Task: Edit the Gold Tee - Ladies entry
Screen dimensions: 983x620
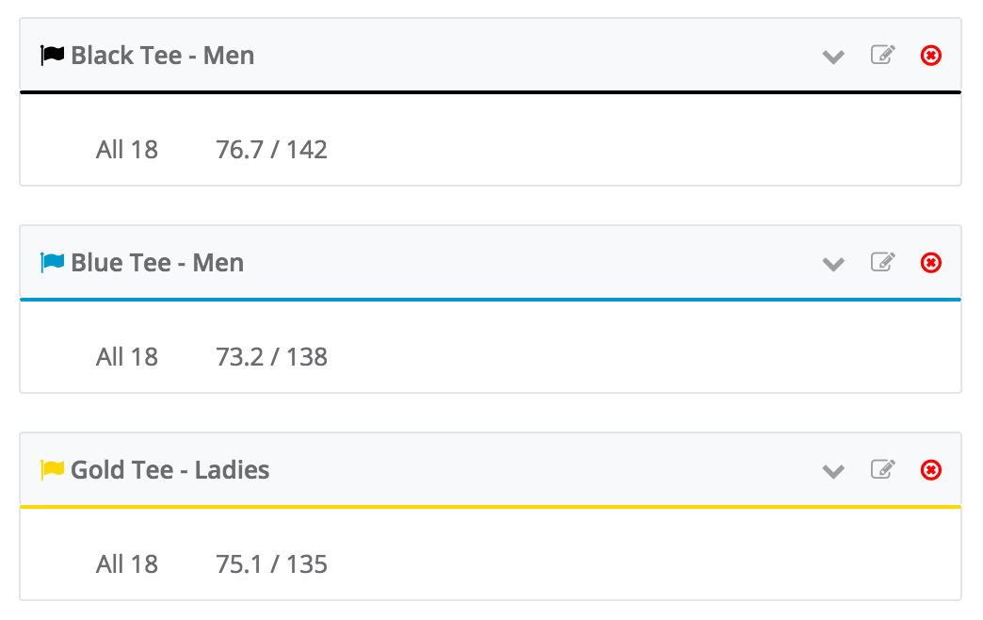Action: (882, 469)
